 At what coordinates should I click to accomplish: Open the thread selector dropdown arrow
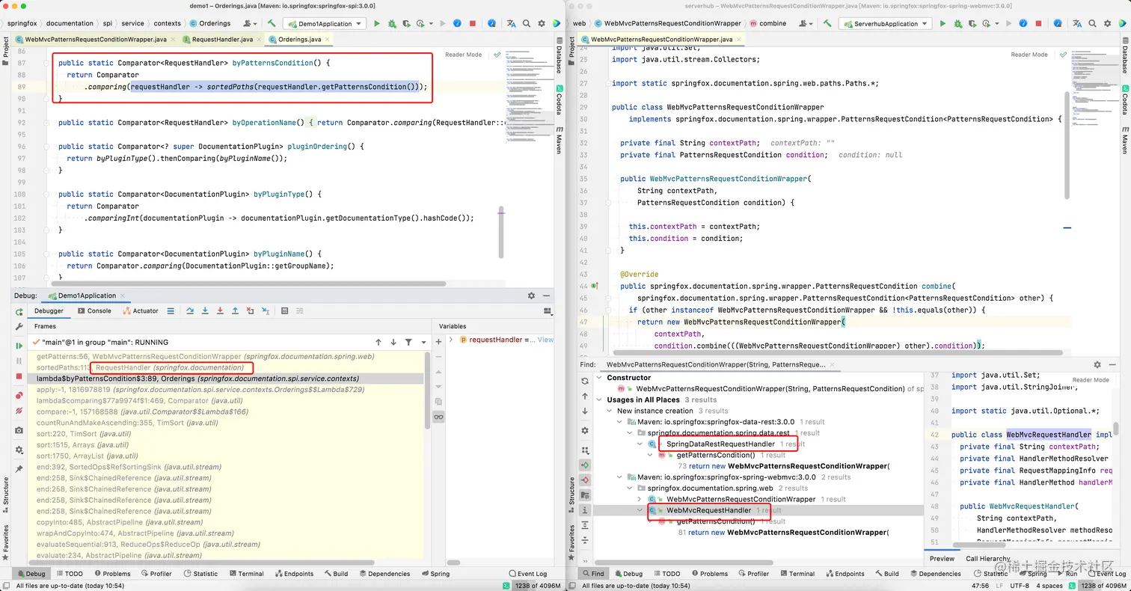[422, 342]
